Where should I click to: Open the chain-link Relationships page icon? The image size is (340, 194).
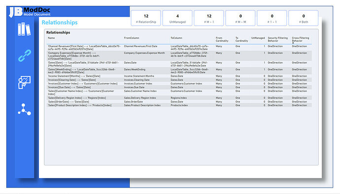[25, 56]
